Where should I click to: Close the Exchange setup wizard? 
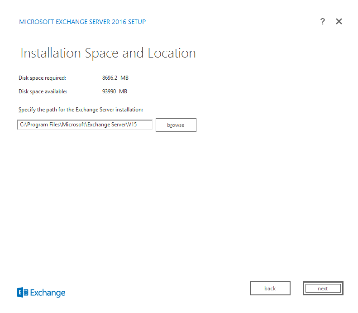coord(339,21)
